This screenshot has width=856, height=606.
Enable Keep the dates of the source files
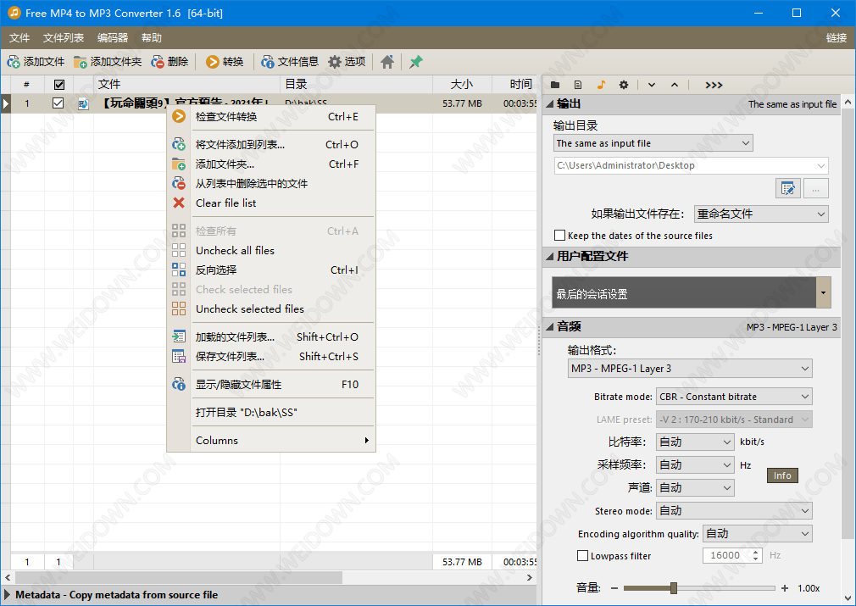click(559, 236)
